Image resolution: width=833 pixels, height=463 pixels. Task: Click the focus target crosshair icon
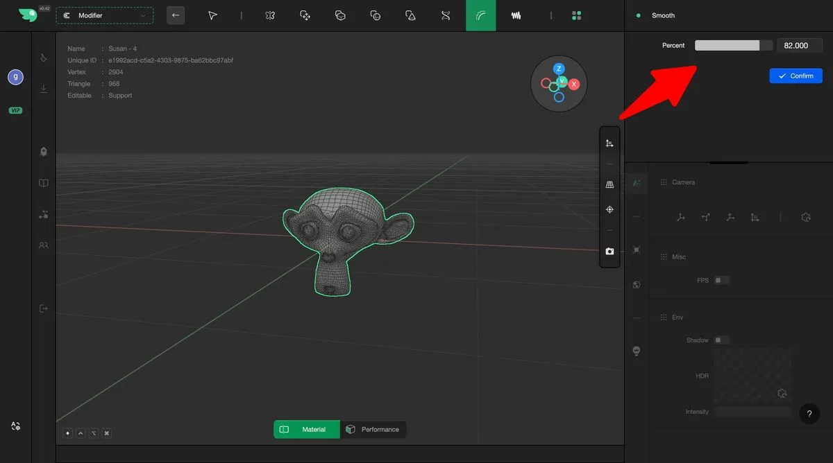609,209
